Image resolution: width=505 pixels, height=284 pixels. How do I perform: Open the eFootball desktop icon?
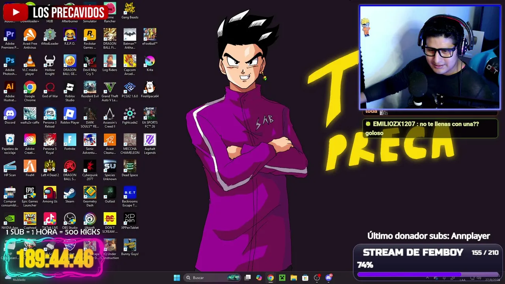coord(150,37)
